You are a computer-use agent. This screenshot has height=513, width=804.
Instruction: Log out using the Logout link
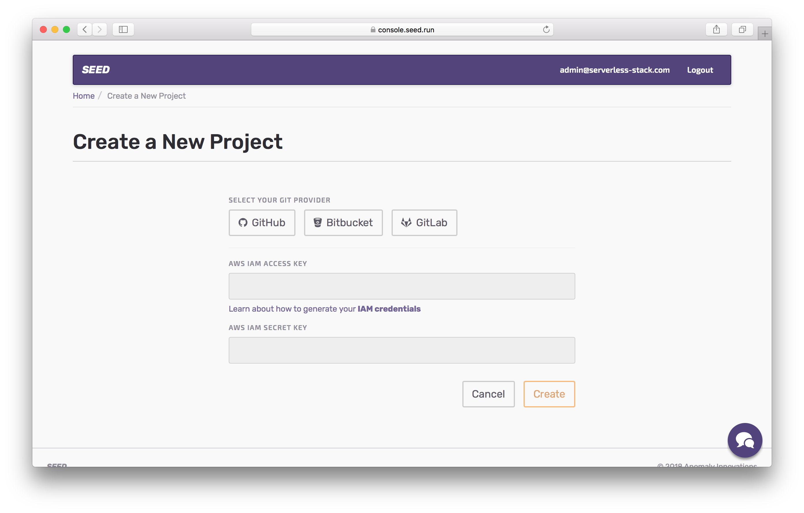(700, 70)
